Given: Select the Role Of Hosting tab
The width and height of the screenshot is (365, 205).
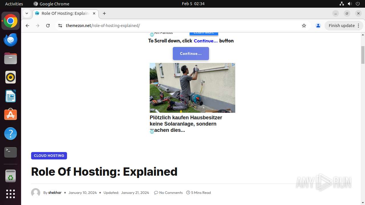Looking at the screenshot, I should pos(66,13).
